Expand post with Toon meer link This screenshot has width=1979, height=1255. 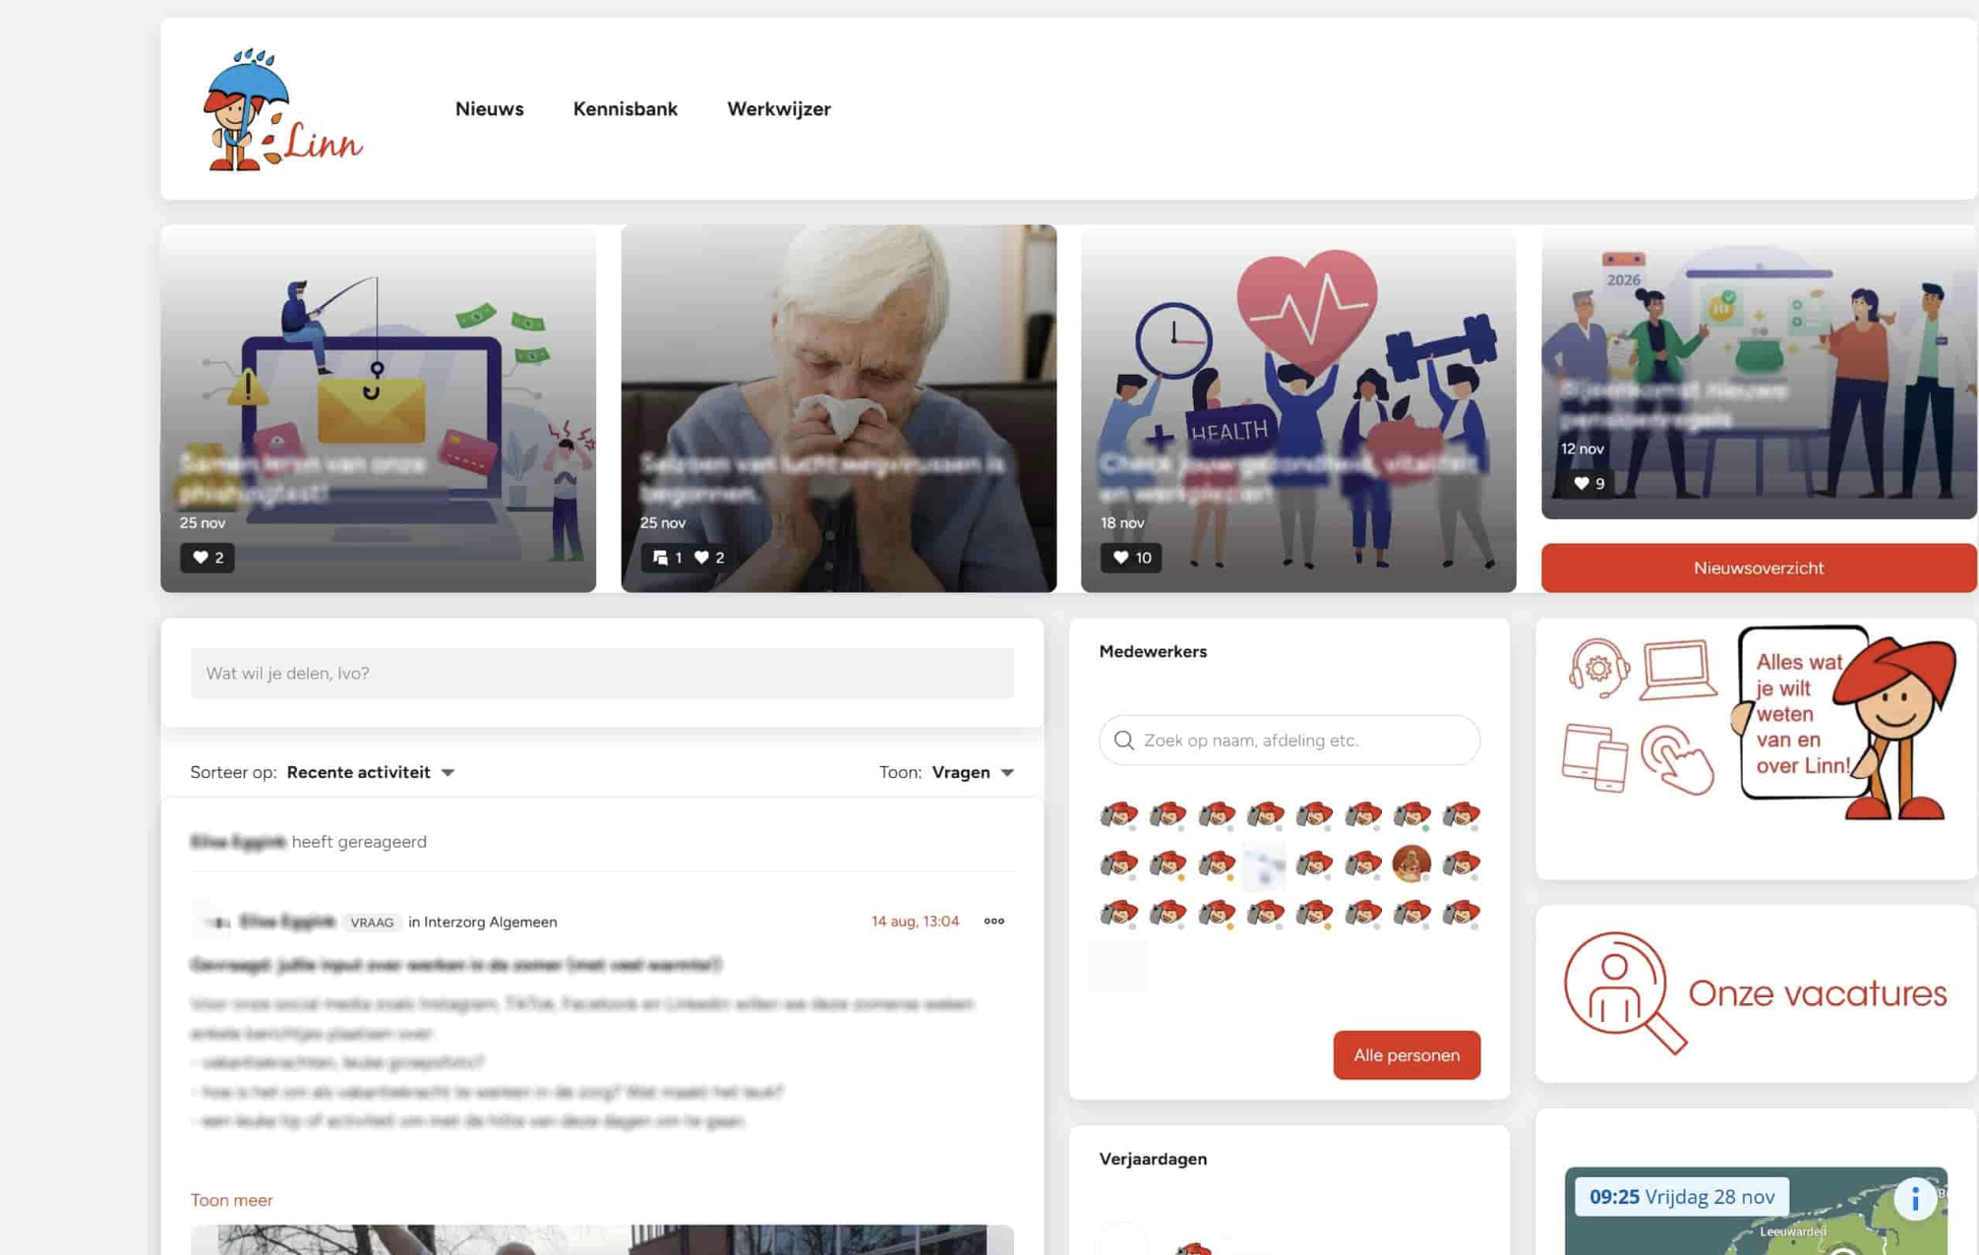[x=231, y=1200]
